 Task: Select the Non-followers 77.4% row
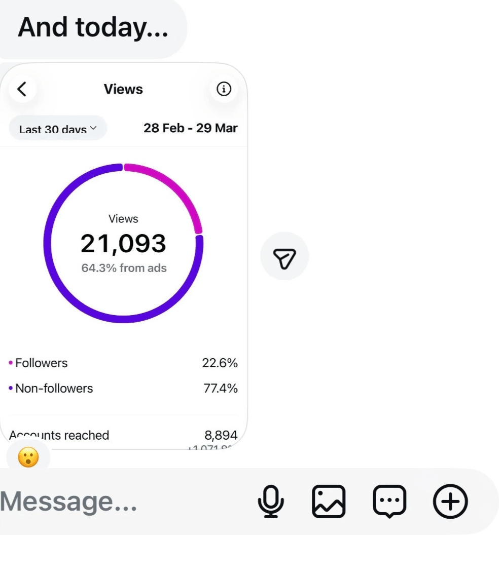[123, 389]
